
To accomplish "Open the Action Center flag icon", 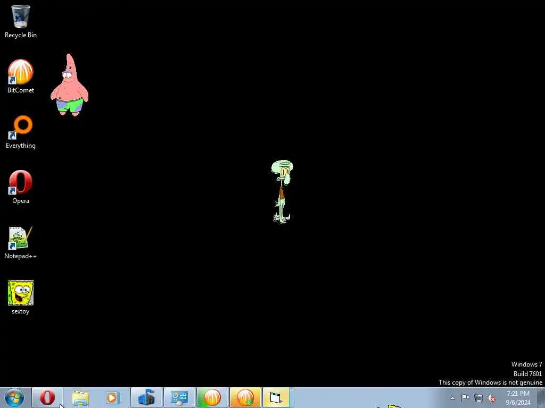I will [465, 398].
